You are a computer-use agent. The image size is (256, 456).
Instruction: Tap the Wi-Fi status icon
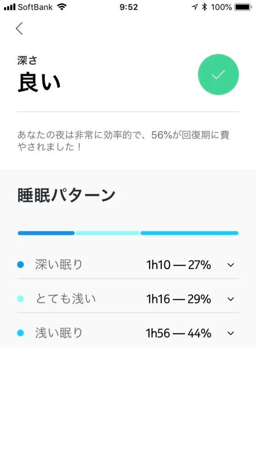pyautogui.click(x=61, y=7)
